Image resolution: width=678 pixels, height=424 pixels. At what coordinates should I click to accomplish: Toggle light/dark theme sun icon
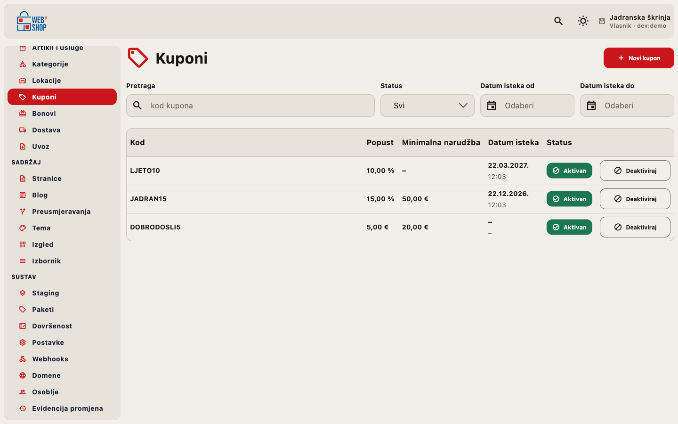tap(583, 21)
